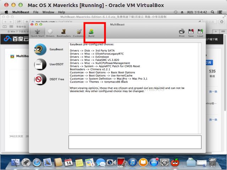This screenshot has width=227, height=170.
Task: Open the Help menu
Action: (x=61, y=12)
